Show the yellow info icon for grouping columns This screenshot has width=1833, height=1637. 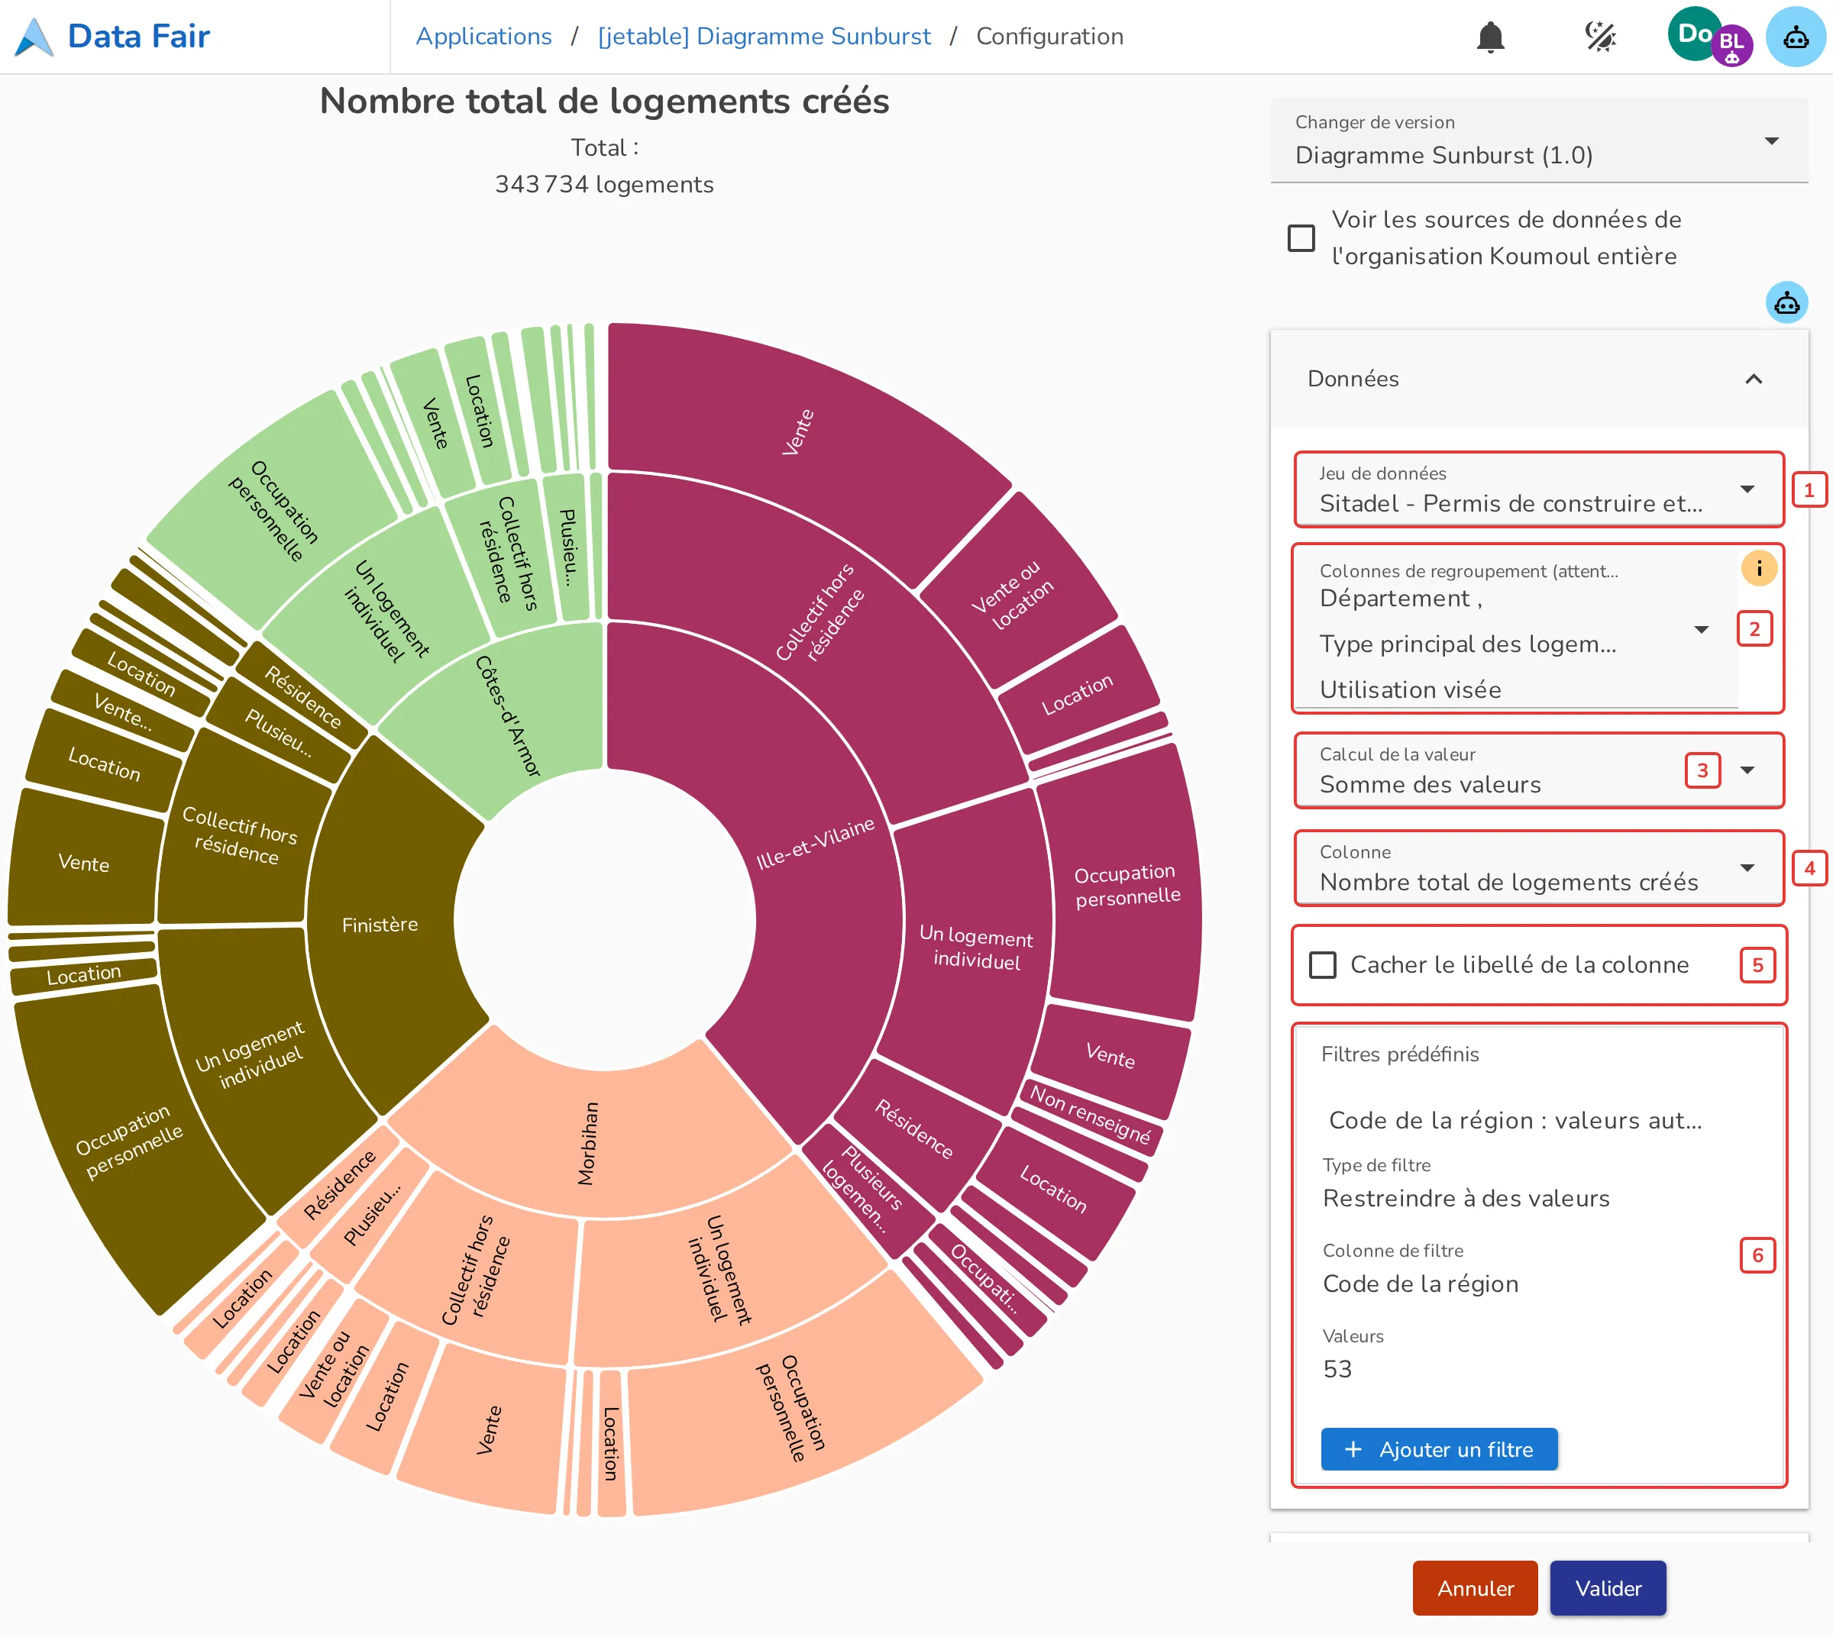click(x=1758, y=567)
